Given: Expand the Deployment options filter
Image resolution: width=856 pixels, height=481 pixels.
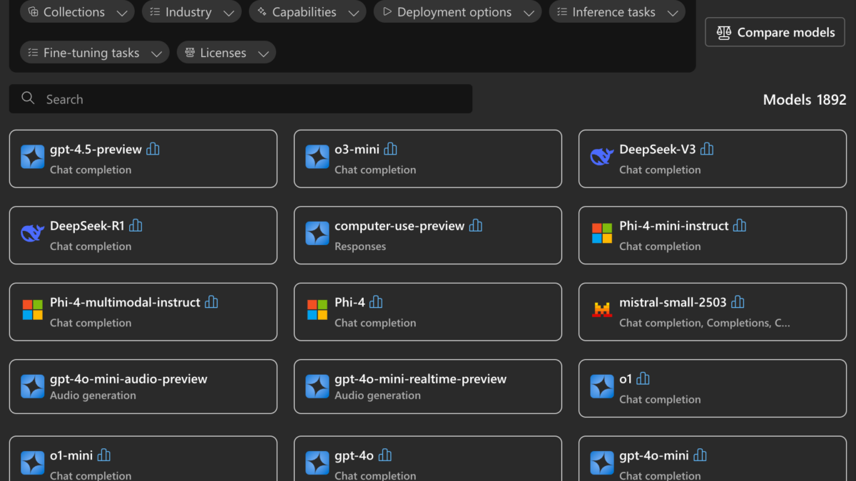Looking at the screenshot, I should 458,12.
